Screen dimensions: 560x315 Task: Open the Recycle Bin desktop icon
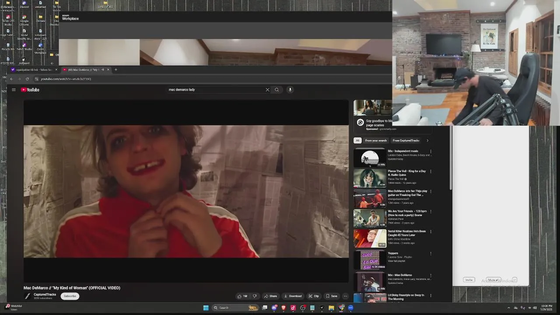[7, 47]
